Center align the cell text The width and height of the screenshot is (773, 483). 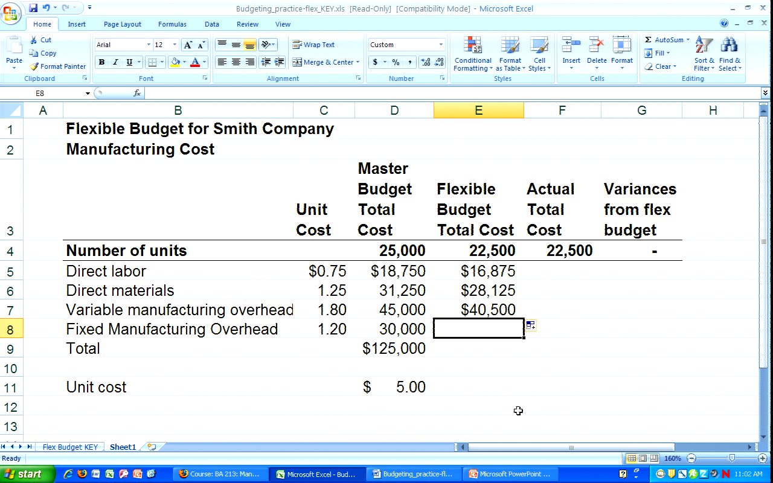point(236,62)
